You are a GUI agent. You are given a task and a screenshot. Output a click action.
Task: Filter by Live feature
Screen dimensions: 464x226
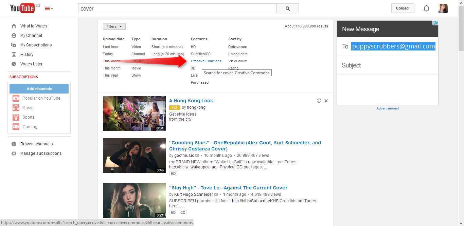194,76
